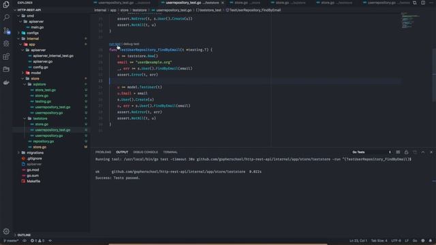Click the synchronize changes cloud icon in the status bar
The width and height of the screenshot is (436, 245).
click(25, 240)
